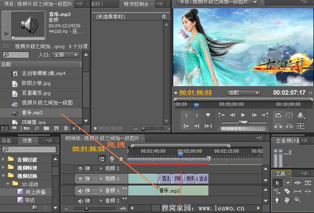
Task: Expand the 音频过渡 effects folder
Action: pos(3,159)
